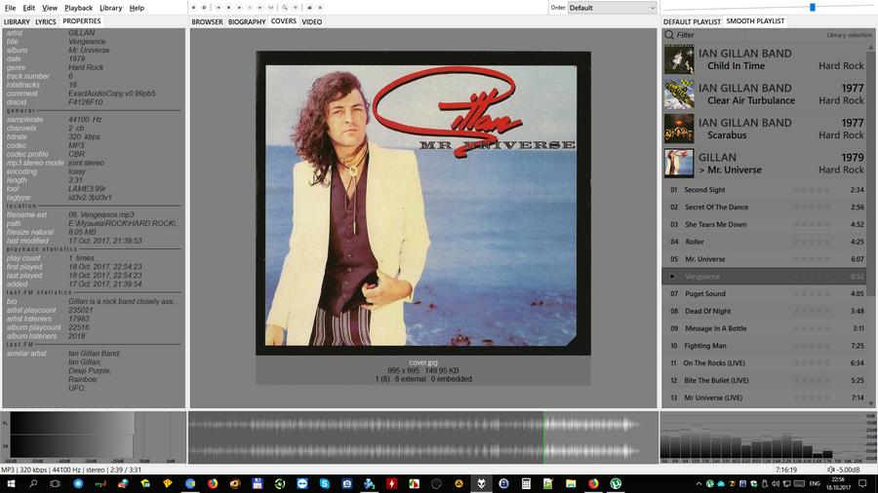Select track 02 Secret Of The Dance
The height and width of the screenshot is (493, 878).
[766, 208]
